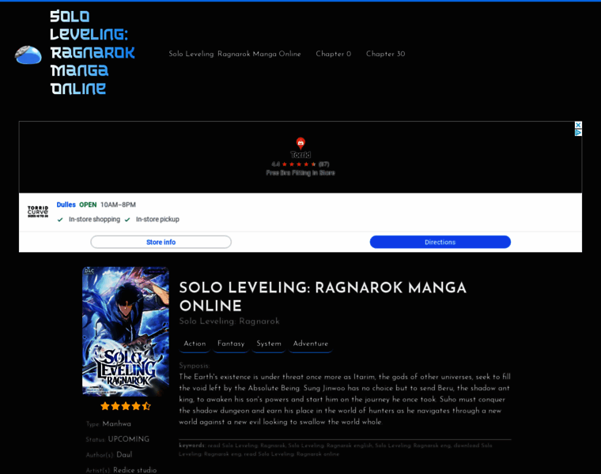Click the AdChoices icon on the ad
Viewport: 601px width, 474px height.
click(x=578, y=133)
